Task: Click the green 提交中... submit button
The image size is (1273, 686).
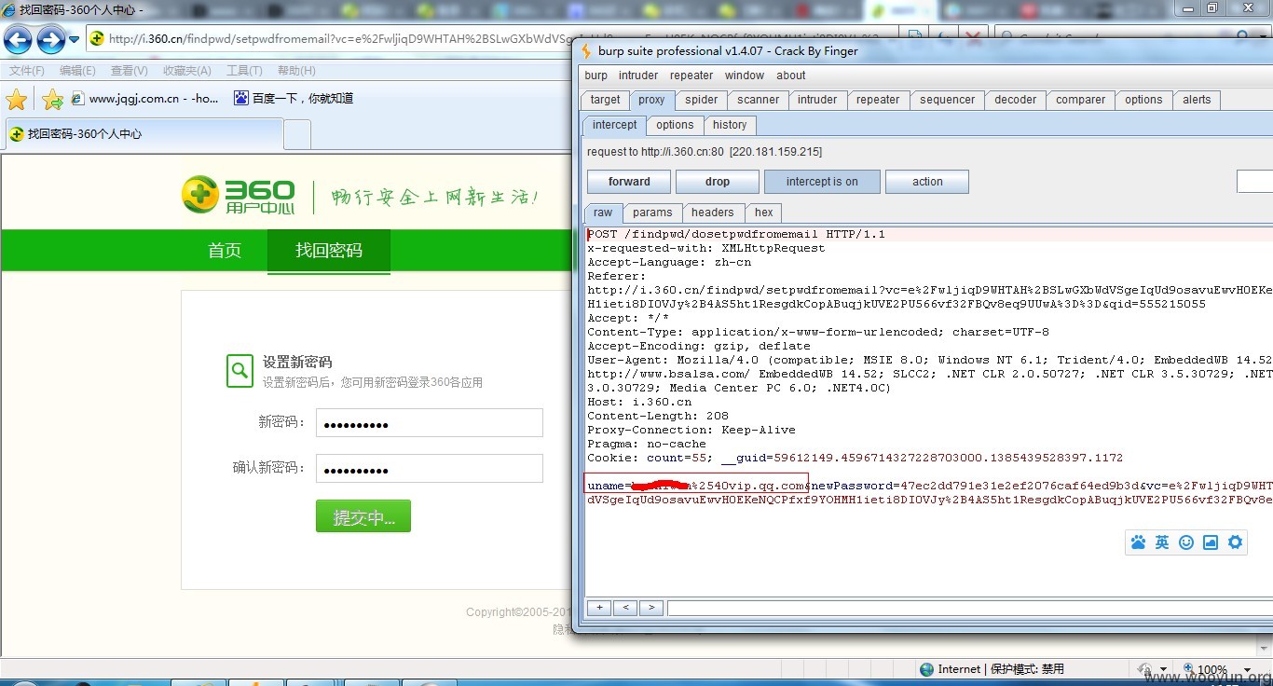Action: [x=363, y=516]
